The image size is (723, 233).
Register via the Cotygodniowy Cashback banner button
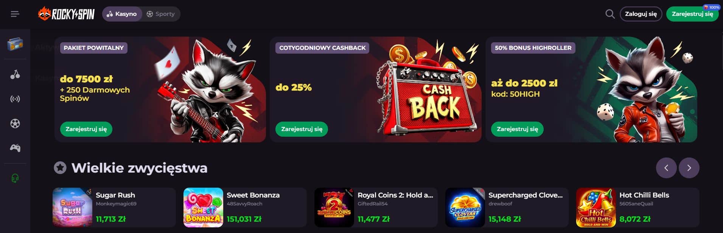click(302, 129)
